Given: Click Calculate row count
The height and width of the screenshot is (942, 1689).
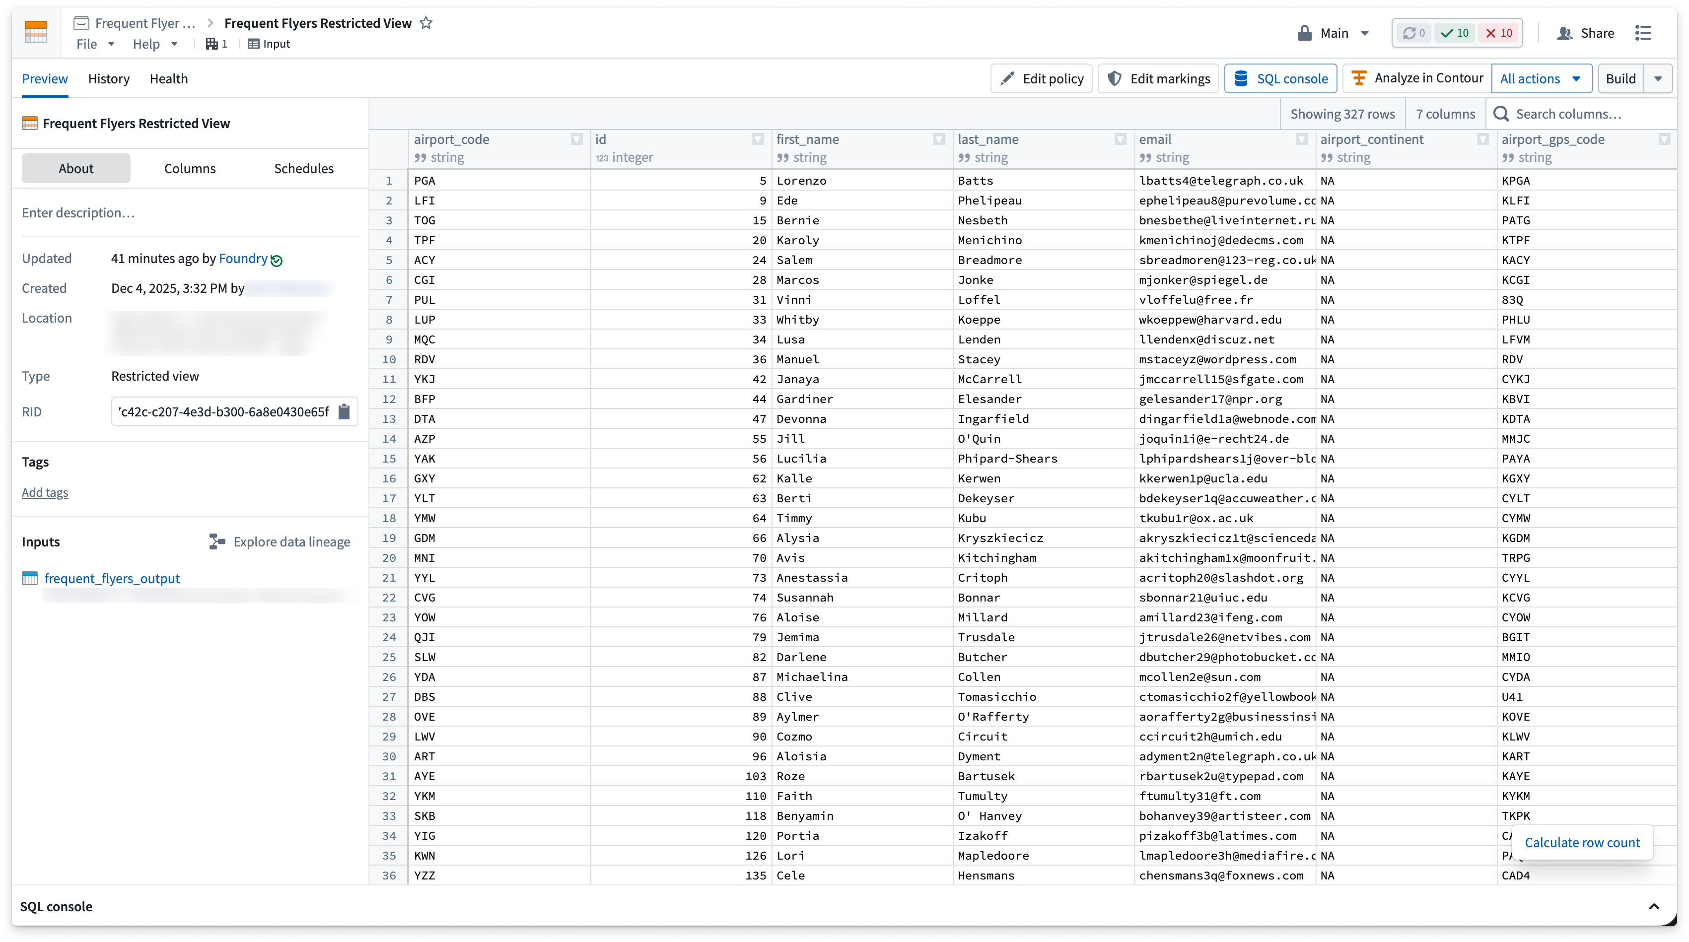Looking at the screenshot, I should (1582, 842).
